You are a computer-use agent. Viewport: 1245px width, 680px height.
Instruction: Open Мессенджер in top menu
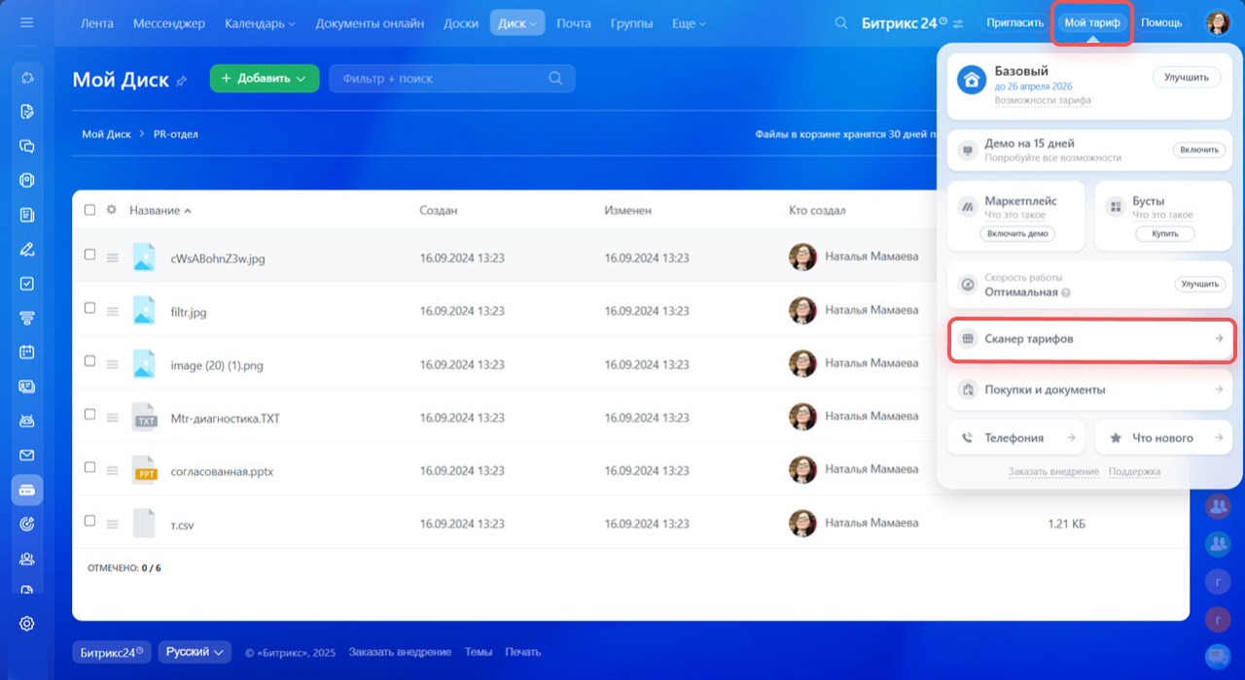point(169,23)
